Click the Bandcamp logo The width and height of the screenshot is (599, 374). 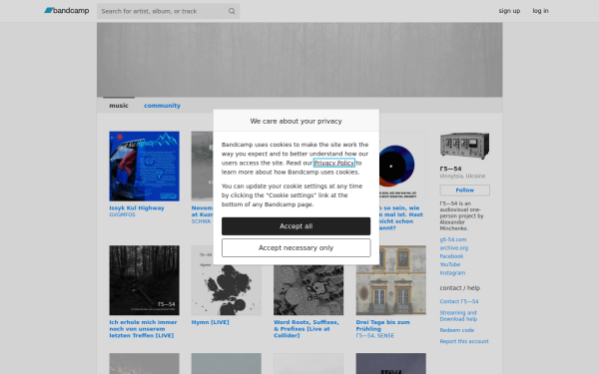point(67,11)
